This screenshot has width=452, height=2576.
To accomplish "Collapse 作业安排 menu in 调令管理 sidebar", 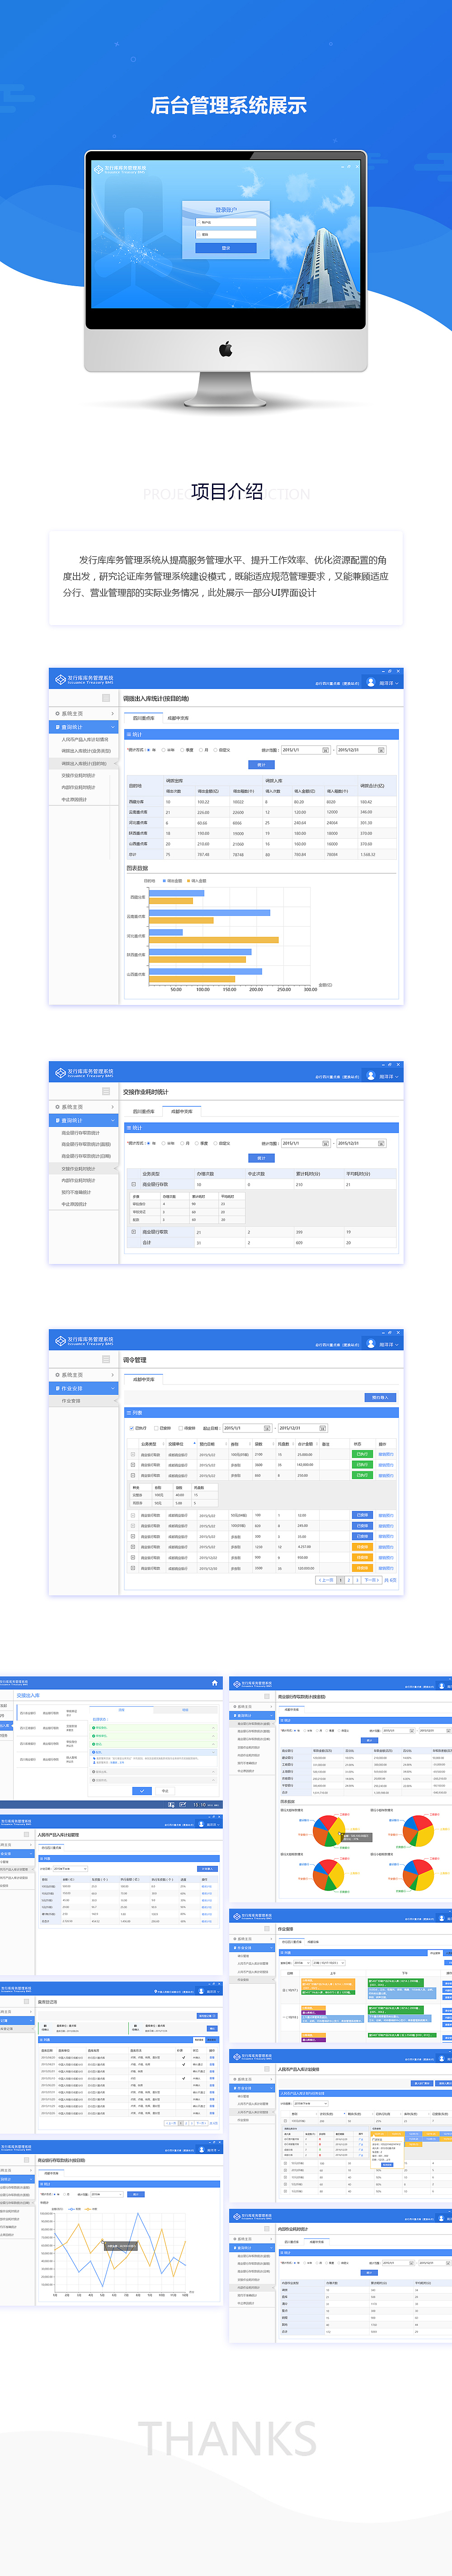I will point(84,1389).
